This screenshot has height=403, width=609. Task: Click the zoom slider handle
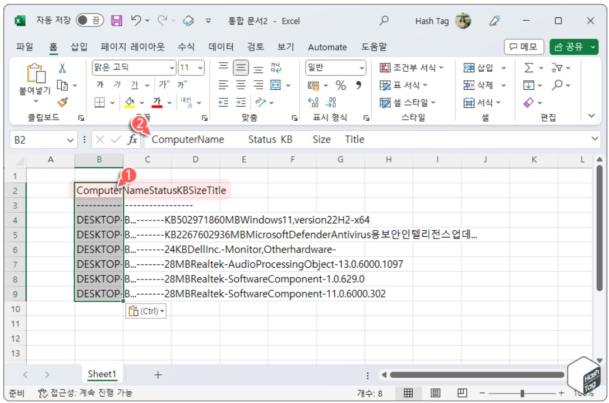pyautogui.click(x=523, y=393)
